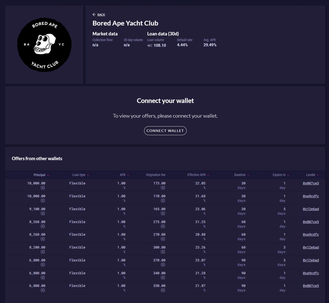The width and height of the screenshot is (329, 303).
Task: Click the 8,200.00 principal amount
Action: click(37, 248)
